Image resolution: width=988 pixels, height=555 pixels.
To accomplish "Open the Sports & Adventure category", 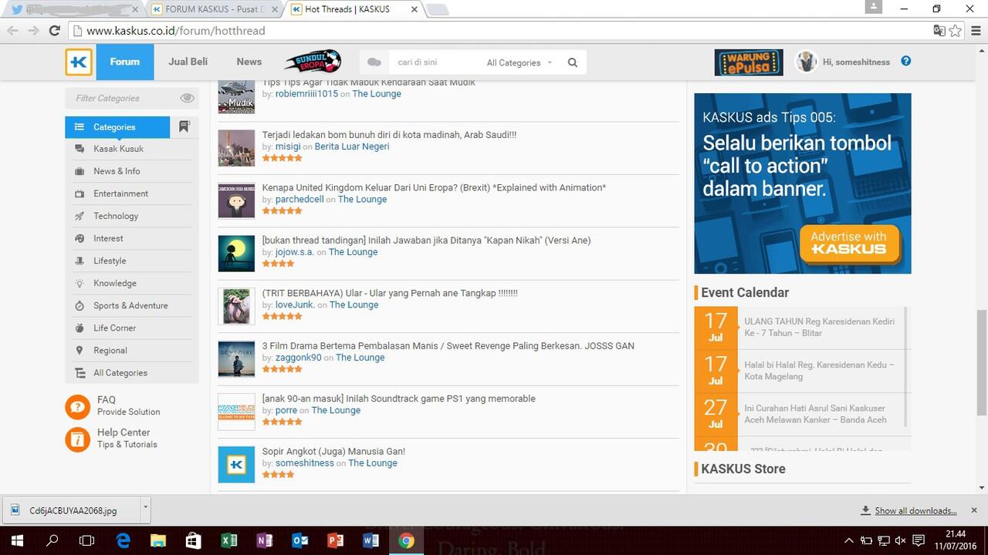I will pyautogui.click(x=130, y=305).
